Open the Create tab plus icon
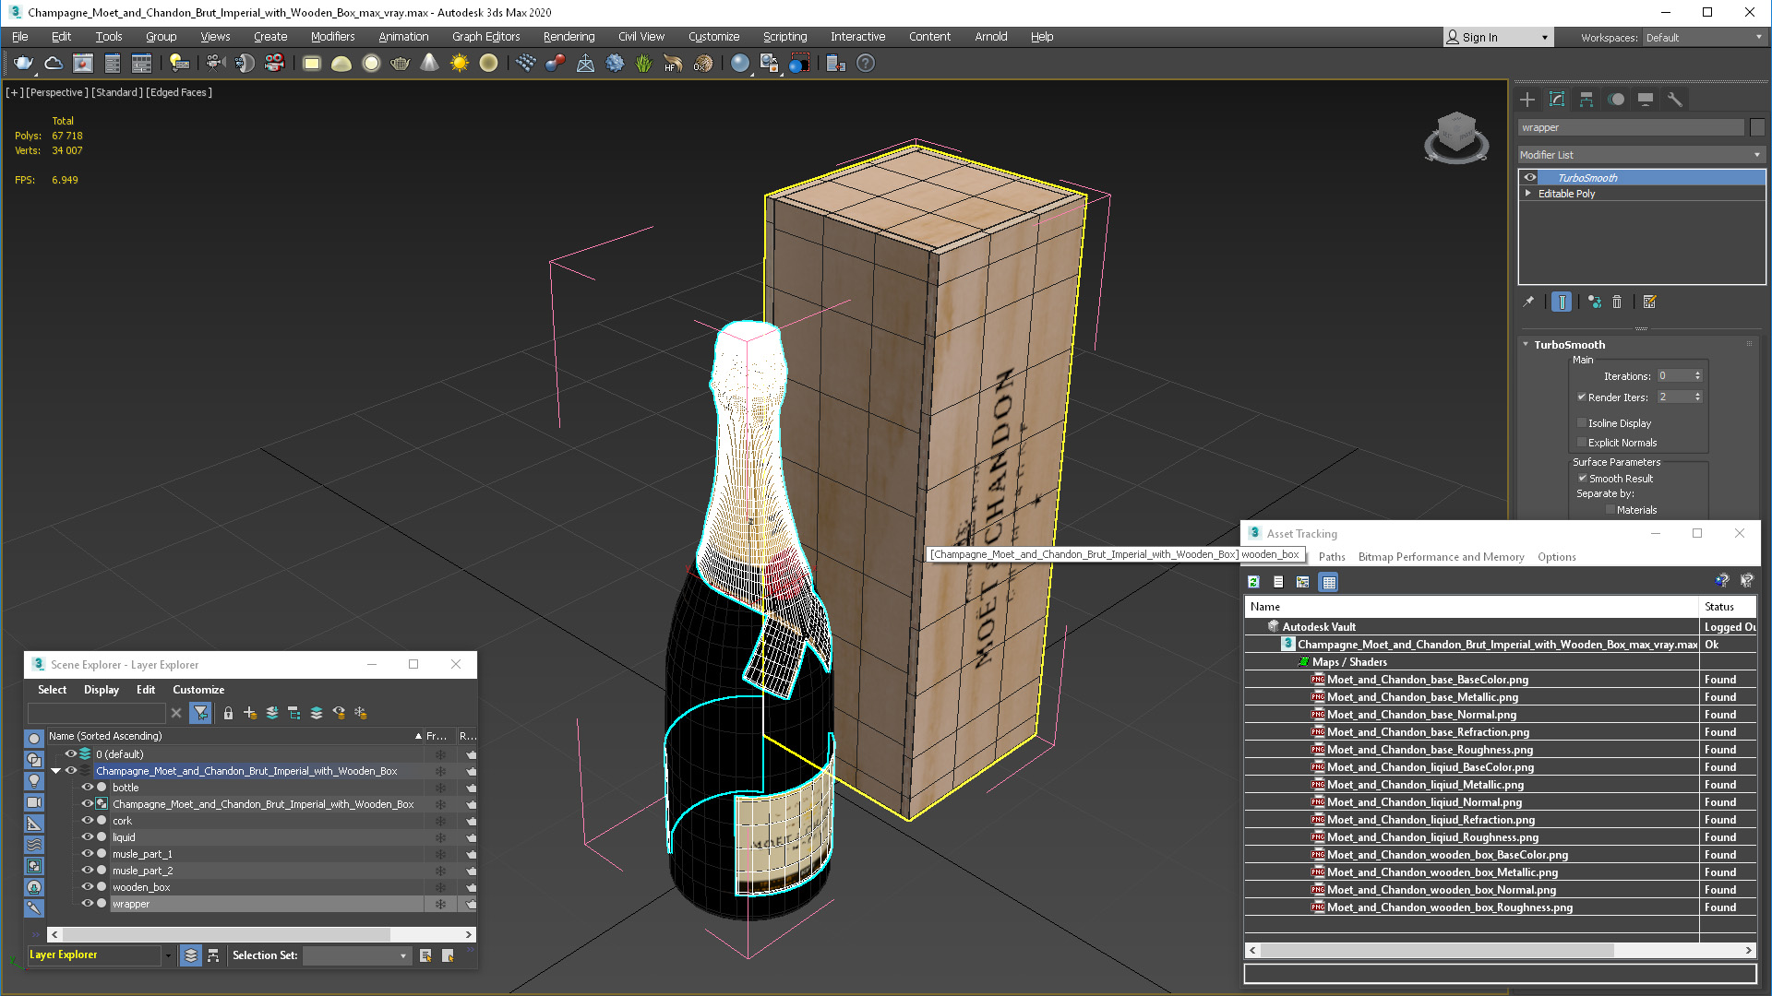This screenshot has height=996, width=1772. 1527,100
